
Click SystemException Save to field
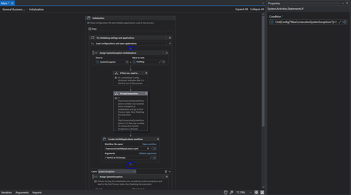point(110,62)
